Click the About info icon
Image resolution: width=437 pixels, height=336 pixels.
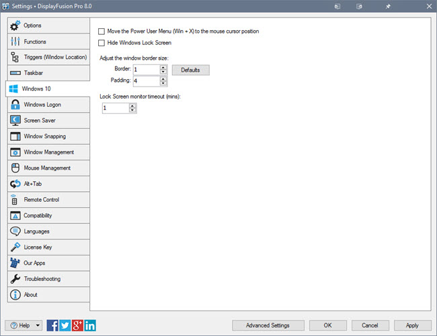[x=15, y=294]
